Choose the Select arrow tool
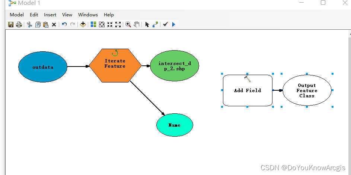This screenshot has width=351, height=175. 147,25
